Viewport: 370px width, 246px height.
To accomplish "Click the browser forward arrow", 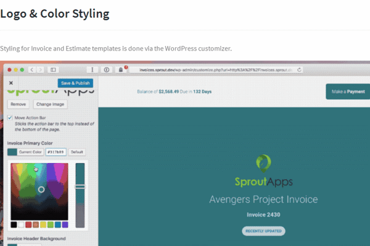I will tap(40, 70).
